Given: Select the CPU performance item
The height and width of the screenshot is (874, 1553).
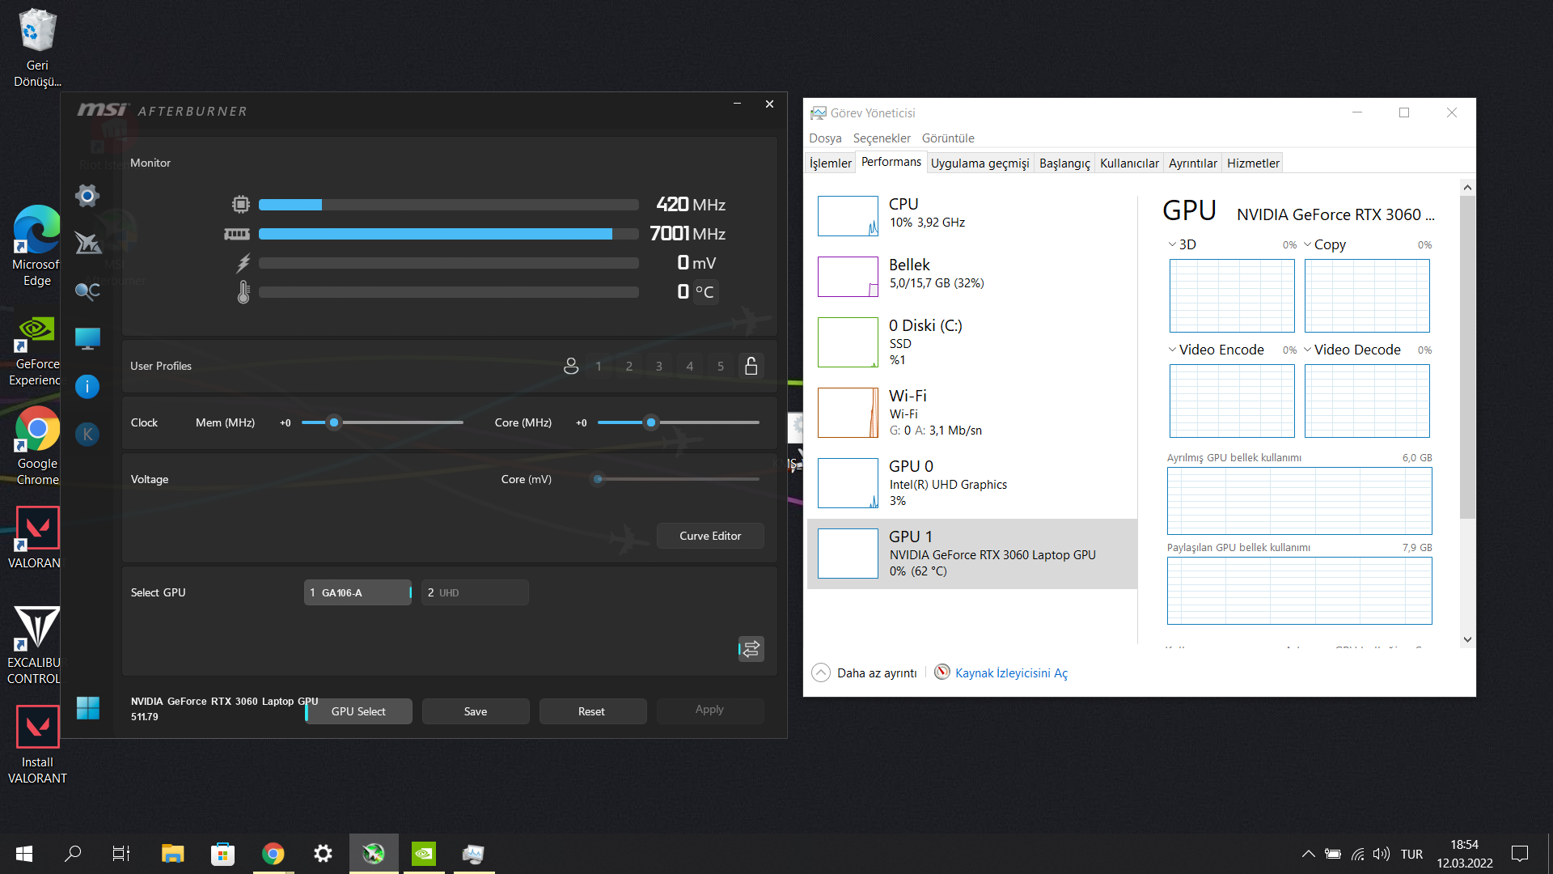Looking at the screenshot, I should (x=972, y=215).
